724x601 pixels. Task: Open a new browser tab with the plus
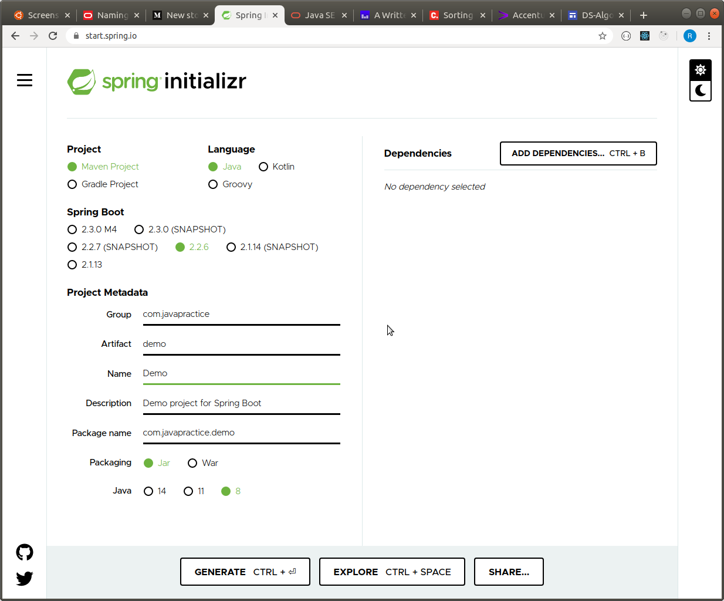[x=643, y=15]
